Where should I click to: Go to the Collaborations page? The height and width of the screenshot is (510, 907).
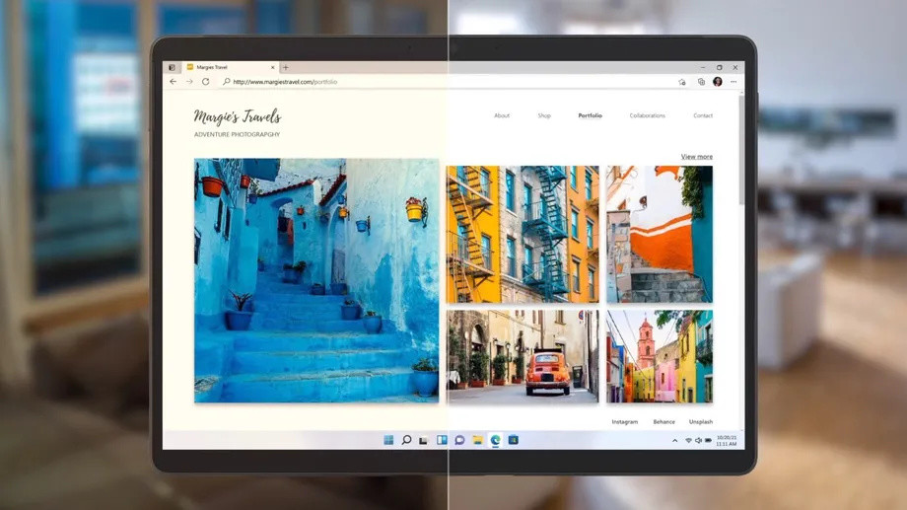(648, 115)
